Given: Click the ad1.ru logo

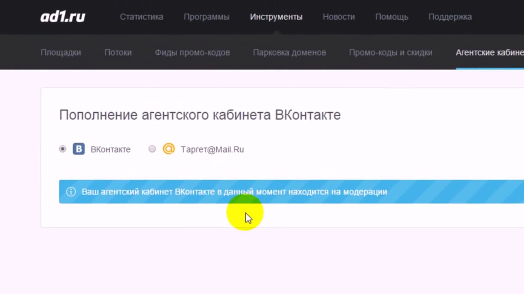Looking at the screenshot, I should [63, 17].
